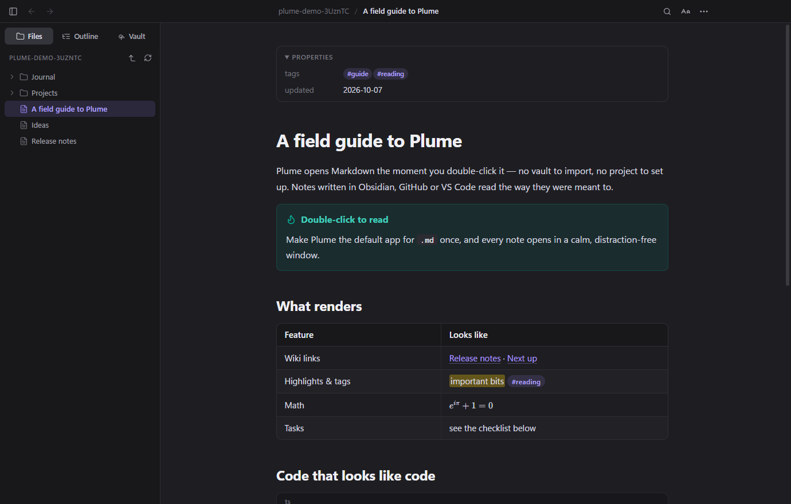Open the Ideas note
791x504 pixels.
click(80, 125)
